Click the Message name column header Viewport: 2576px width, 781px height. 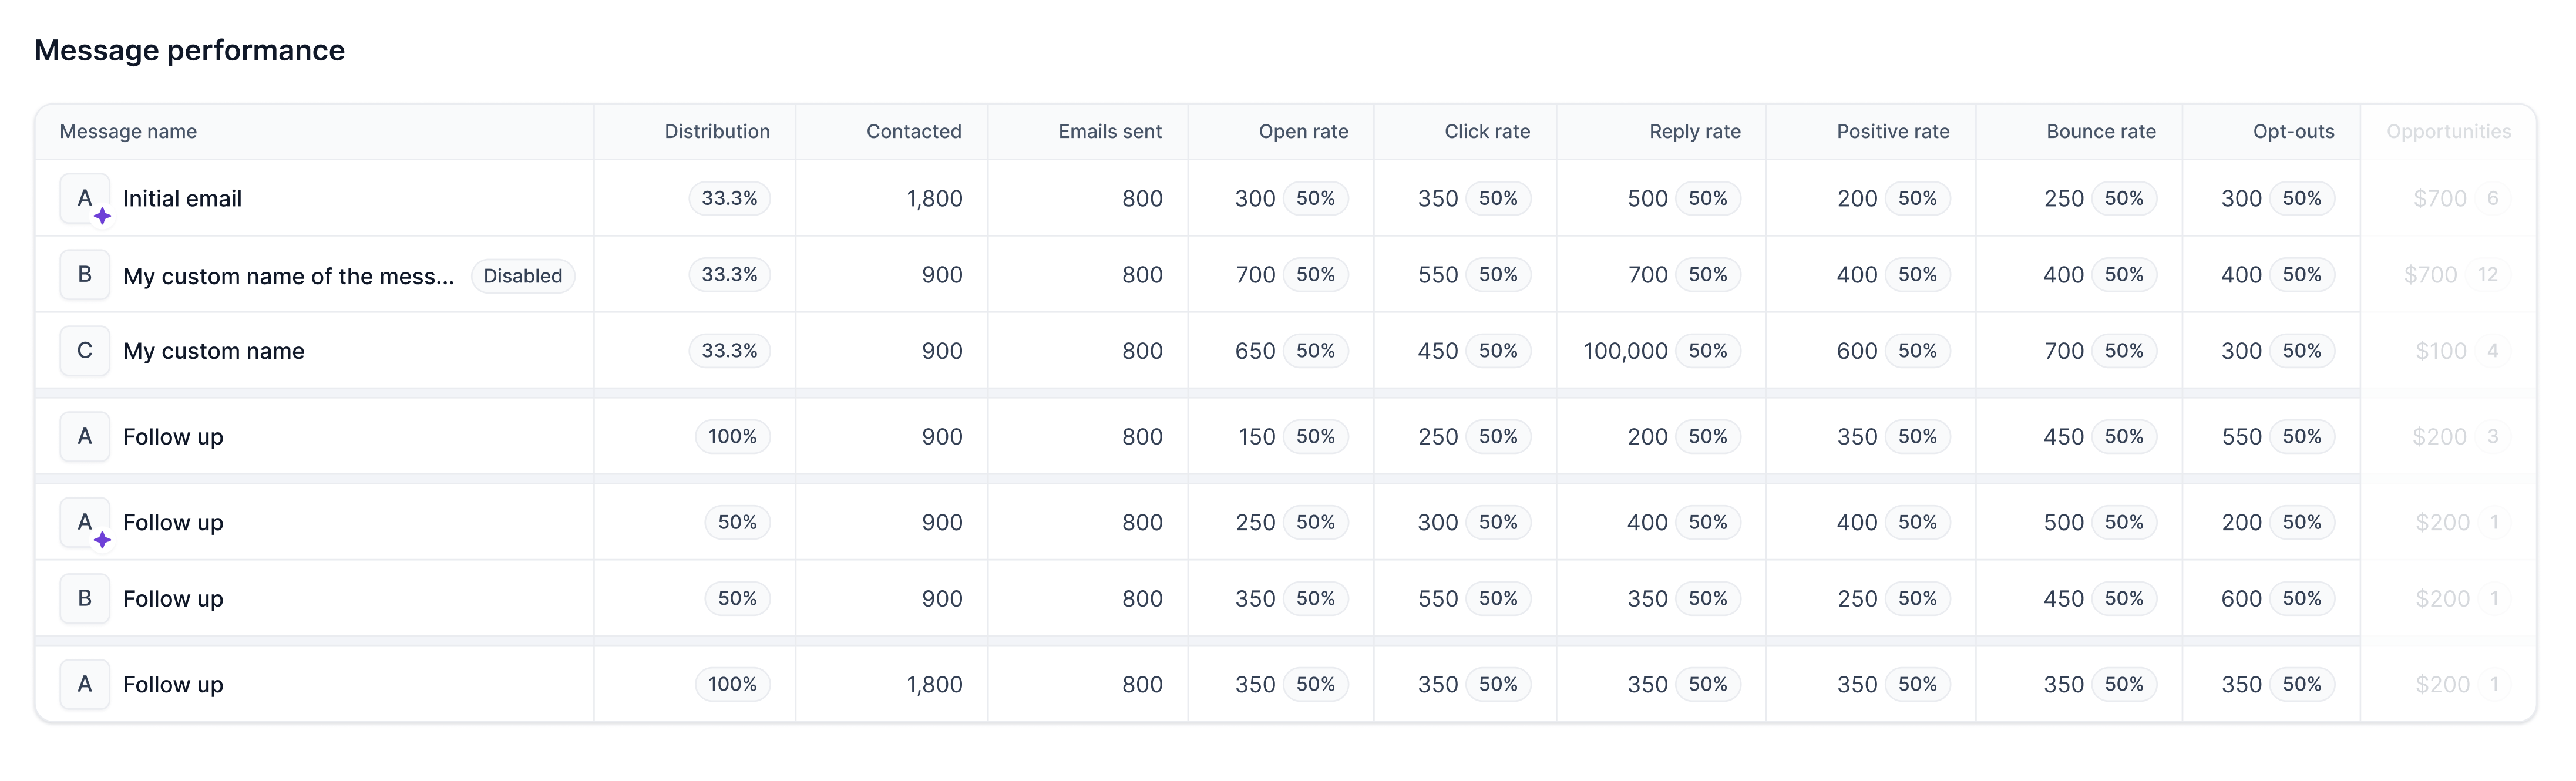click(x=128, y=131)
